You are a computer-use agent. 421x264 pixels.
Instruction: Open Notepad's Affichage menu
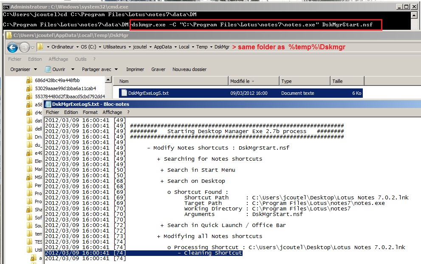(112, 112)
